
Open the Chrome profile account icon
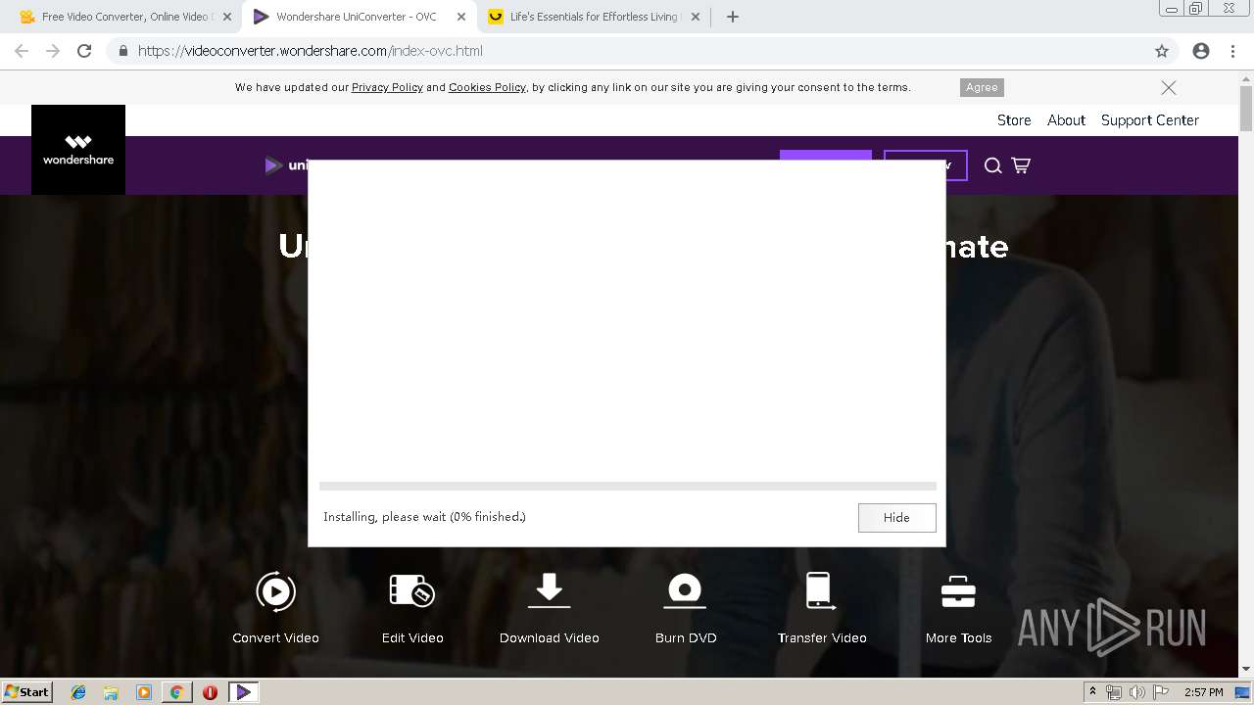click(x=1201, y=51)
